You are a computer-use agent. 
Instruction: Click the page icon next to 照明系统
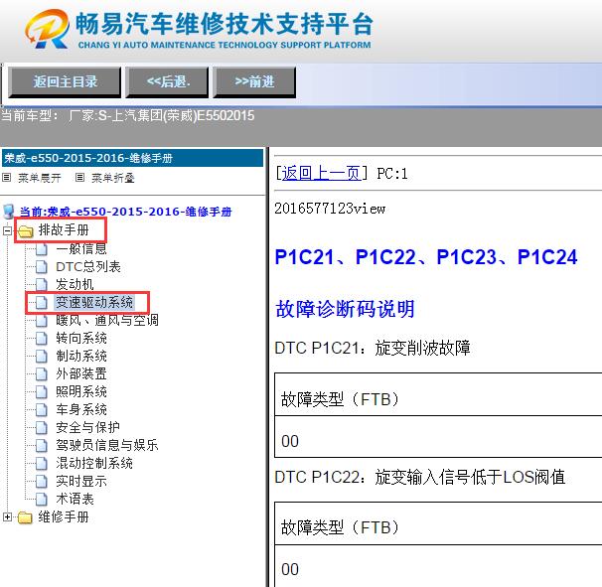[x=41, y=391]
